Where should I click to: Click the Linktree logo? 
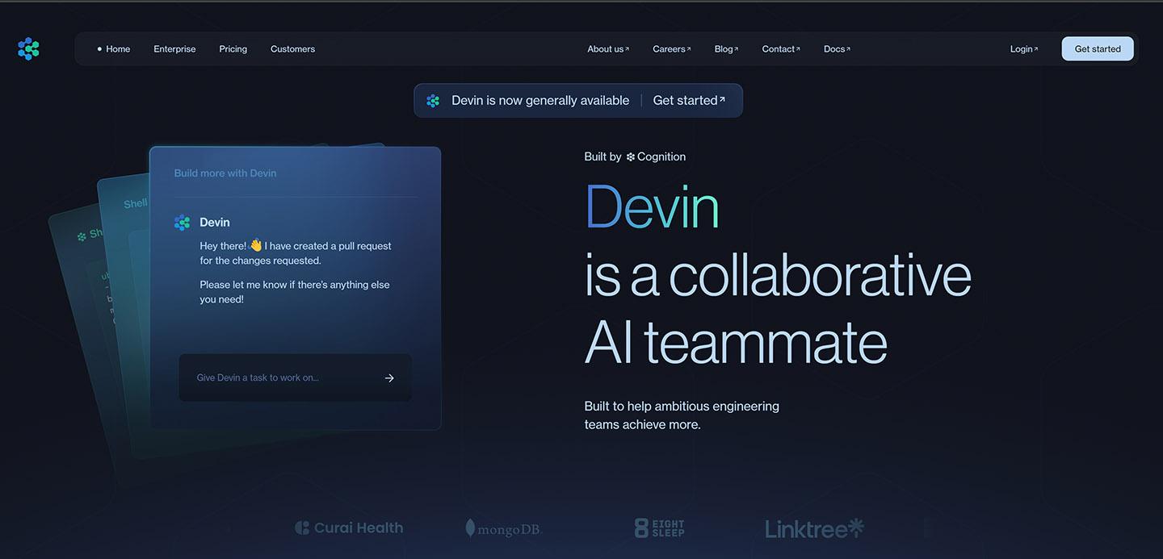814,528
